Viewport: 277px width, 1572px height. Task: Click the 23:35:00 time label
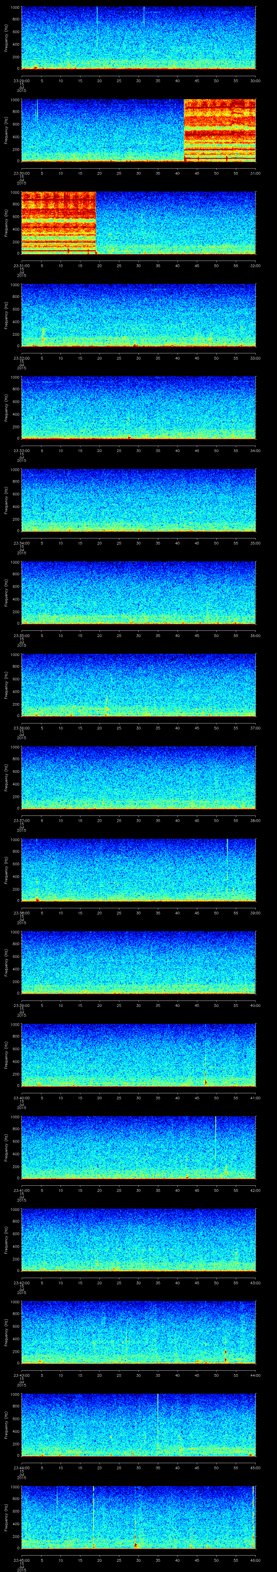[21, 635]
